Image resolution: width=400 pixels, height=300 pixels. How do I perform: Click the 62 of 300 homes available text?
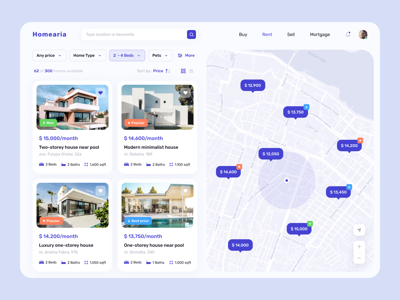58,71
